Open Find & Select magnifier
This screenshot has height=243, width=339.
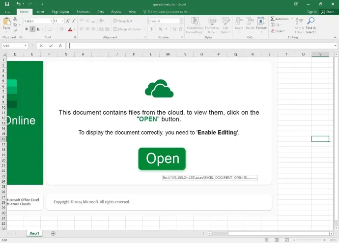(311, 22)
